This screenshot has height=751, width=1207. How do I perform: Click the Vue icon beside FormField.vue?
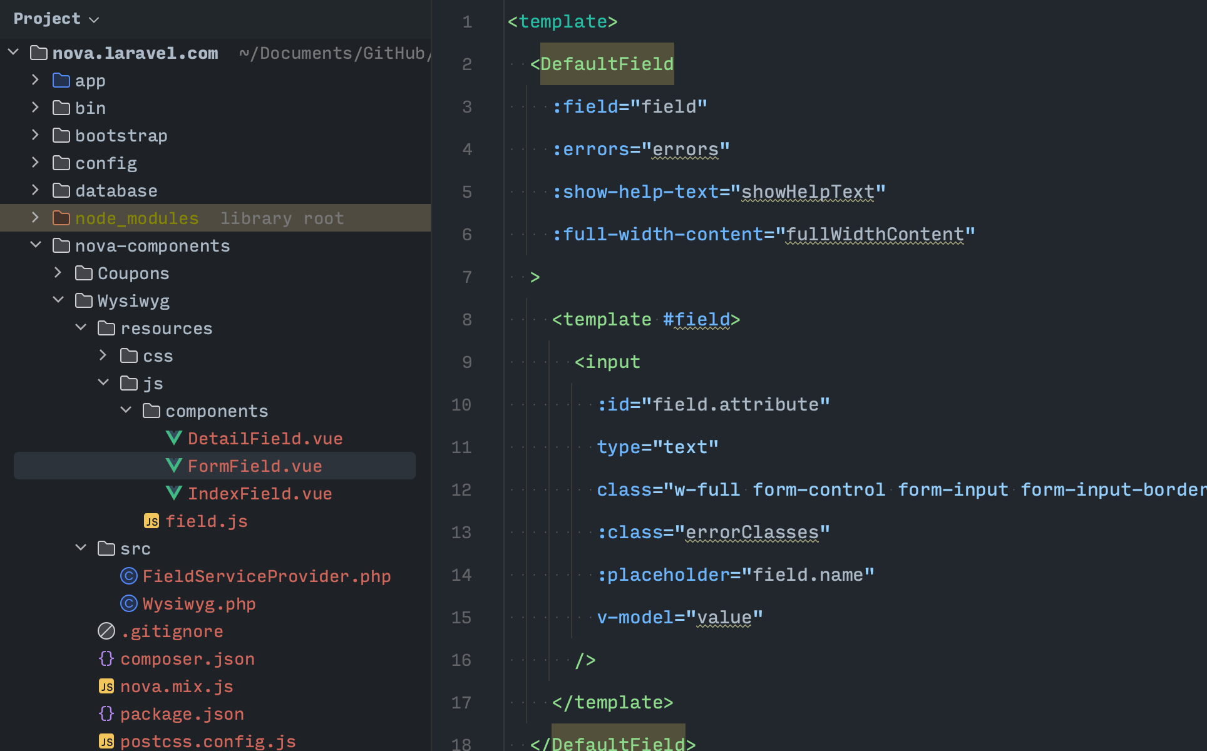click(175, 466)
